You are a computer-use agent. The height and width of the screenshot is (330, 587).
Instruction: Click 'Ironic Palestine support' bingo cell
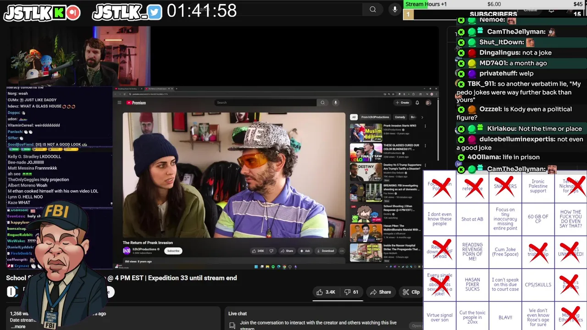coord(538,186)
